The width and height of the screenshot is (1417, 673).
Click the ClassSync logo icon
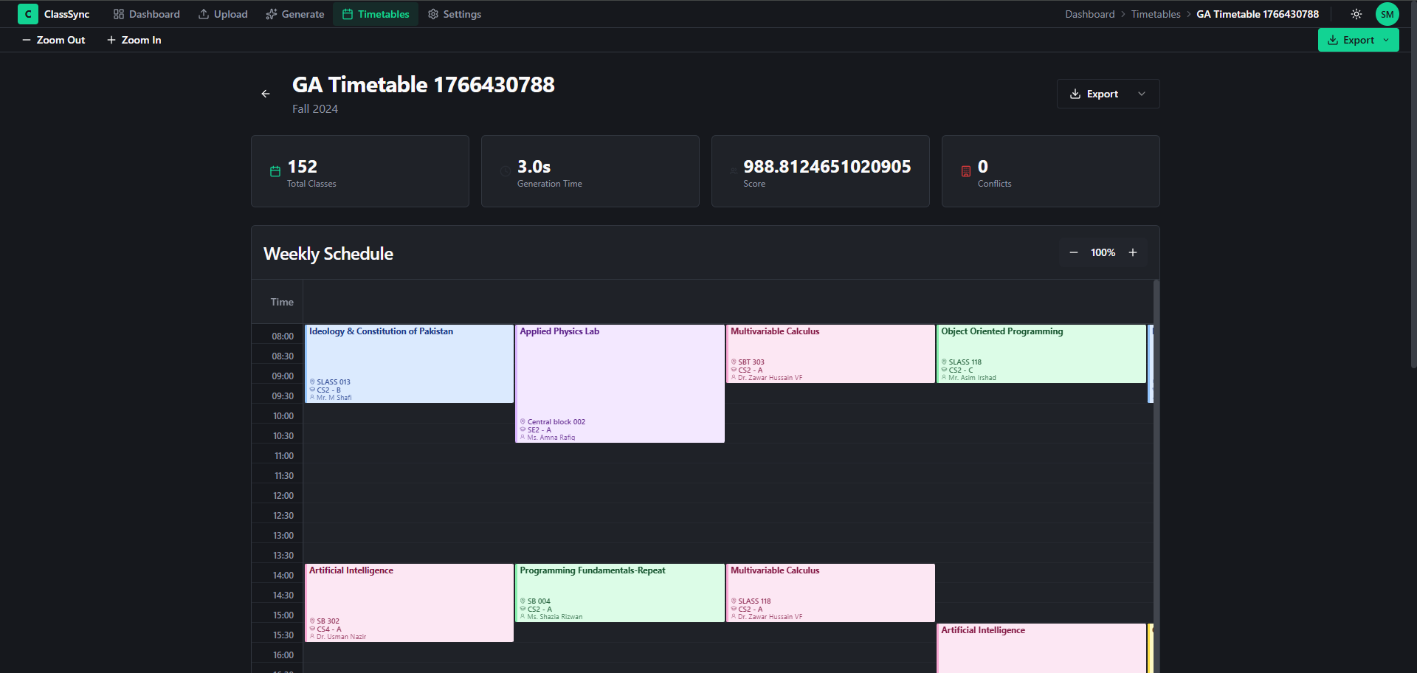click(x=28, y=14)
